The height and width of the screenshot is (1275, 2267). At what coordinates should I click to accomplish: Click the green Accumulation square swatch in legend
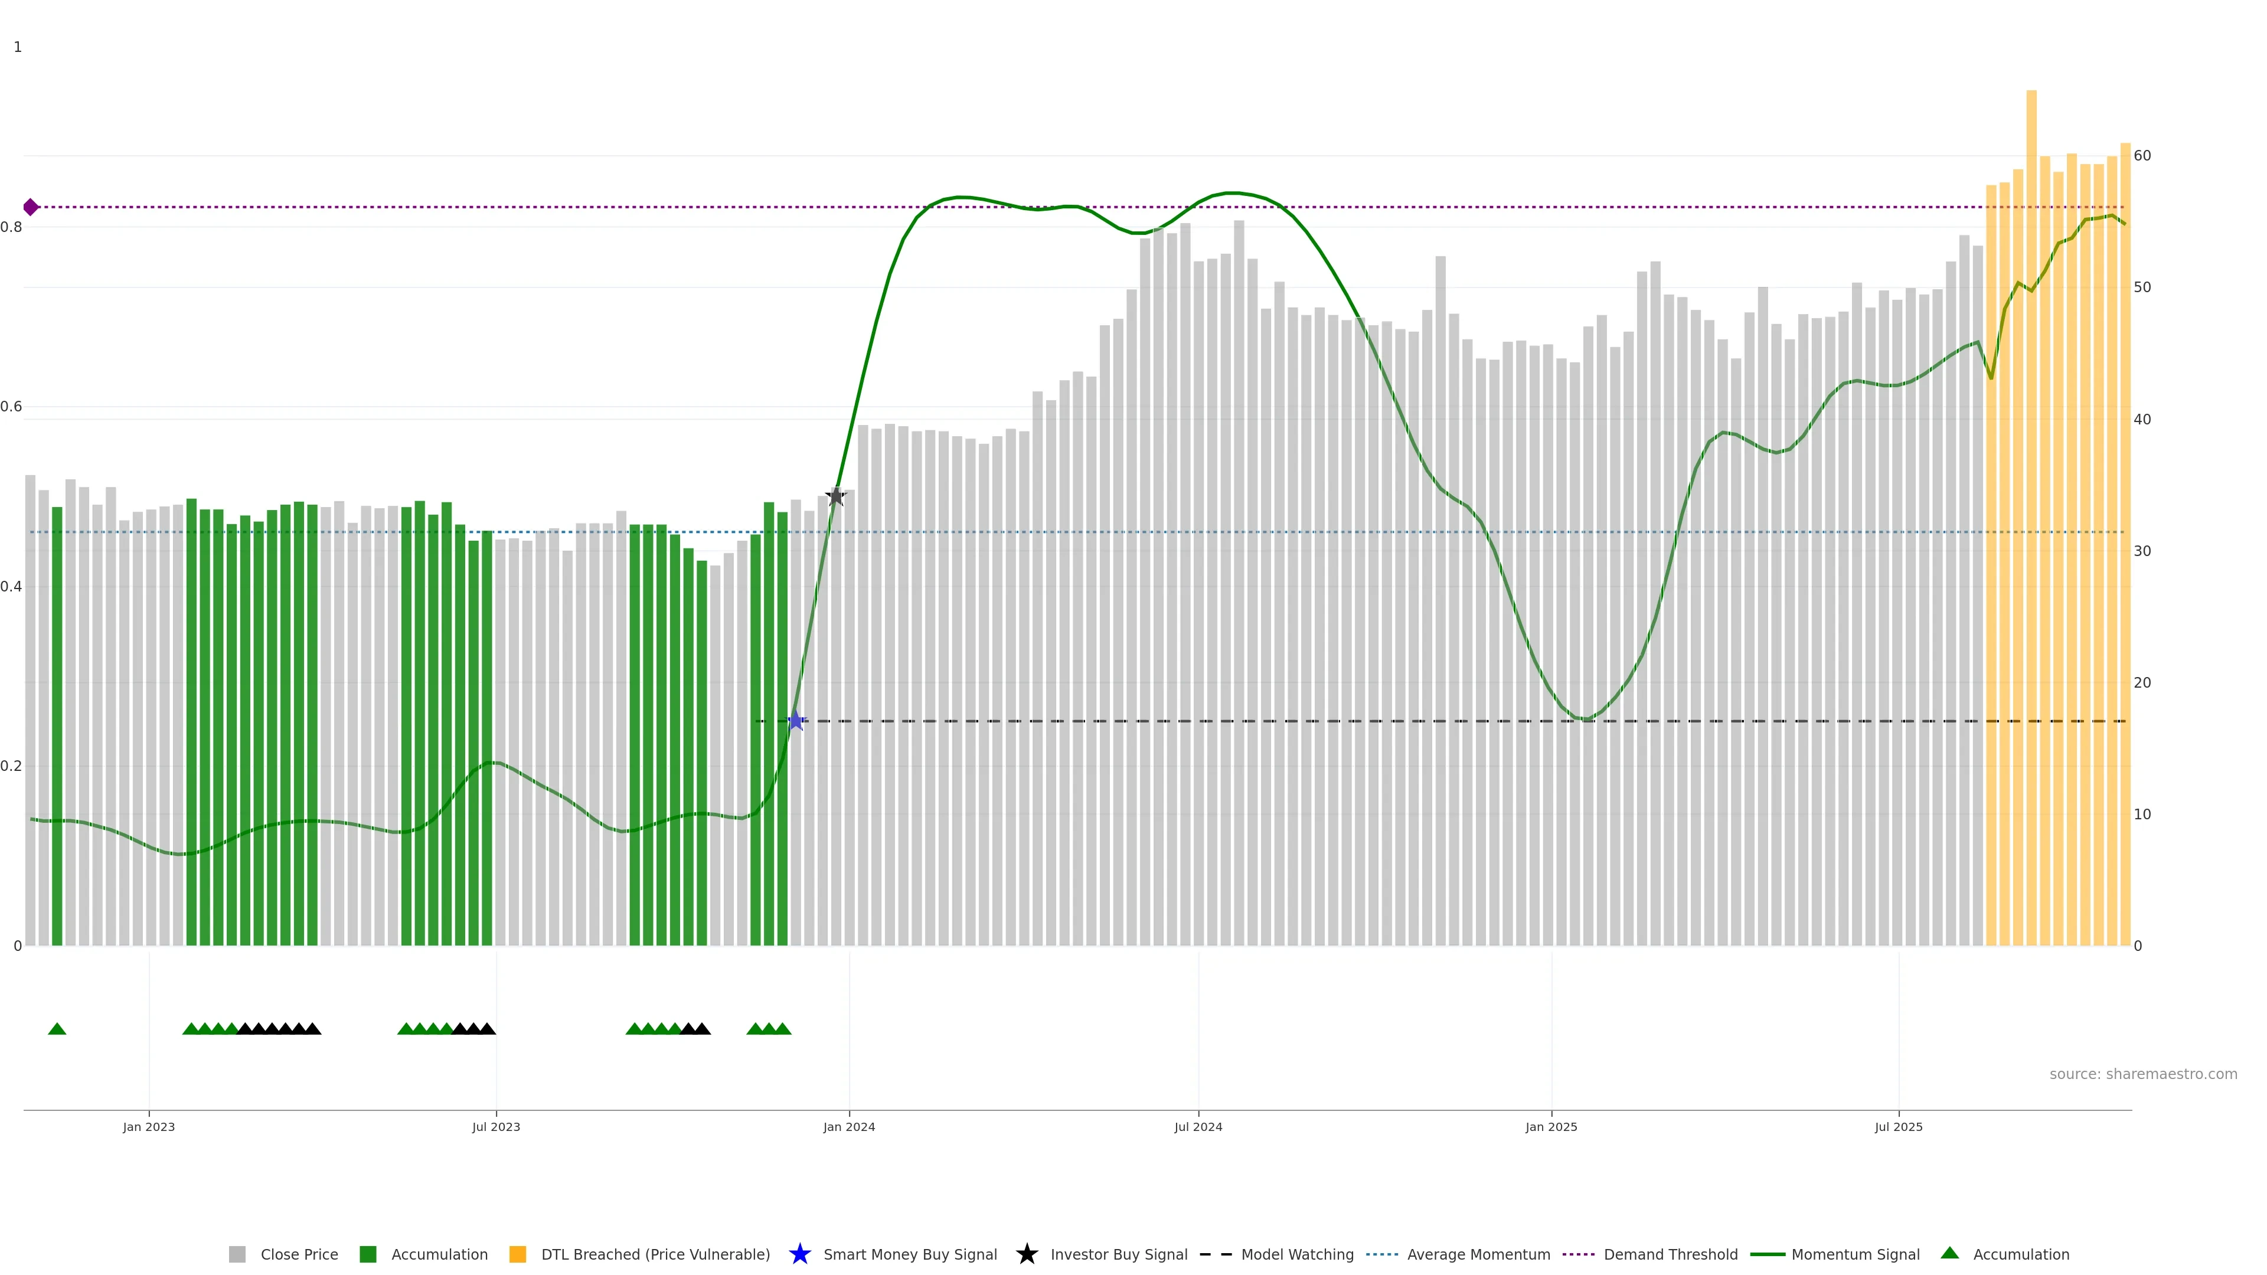point(368,1254)
